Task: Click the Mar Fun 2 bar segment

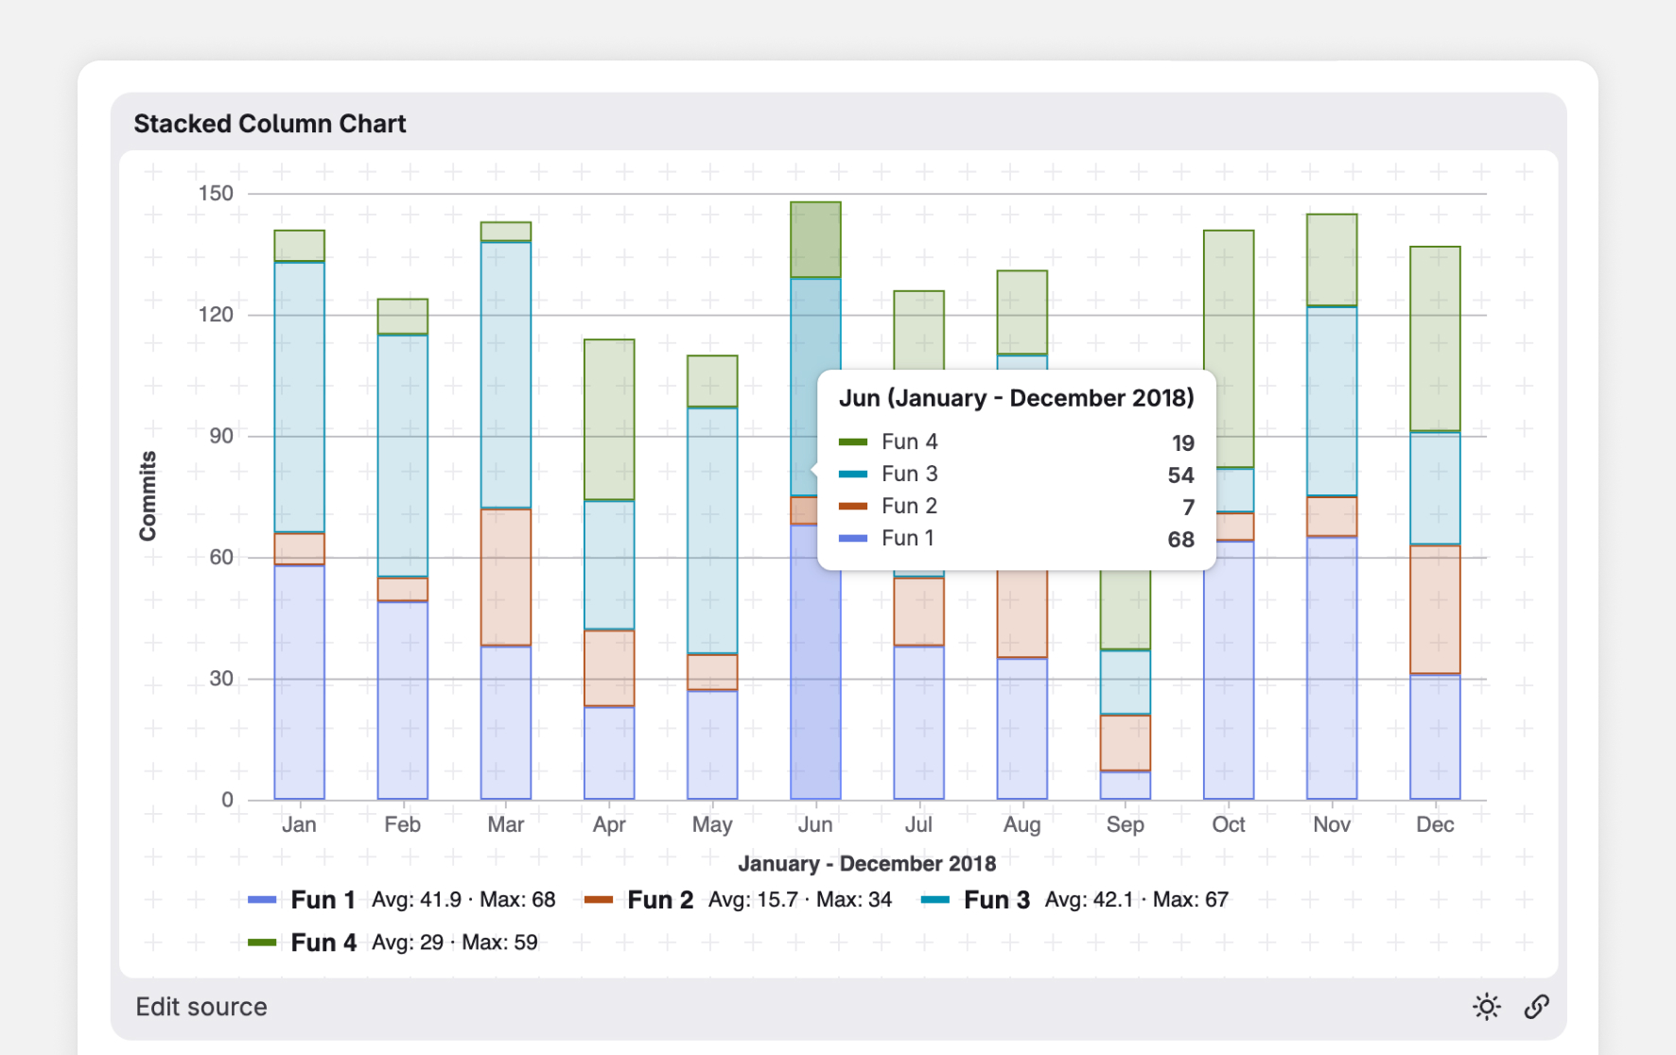Action: coord(506,577)
